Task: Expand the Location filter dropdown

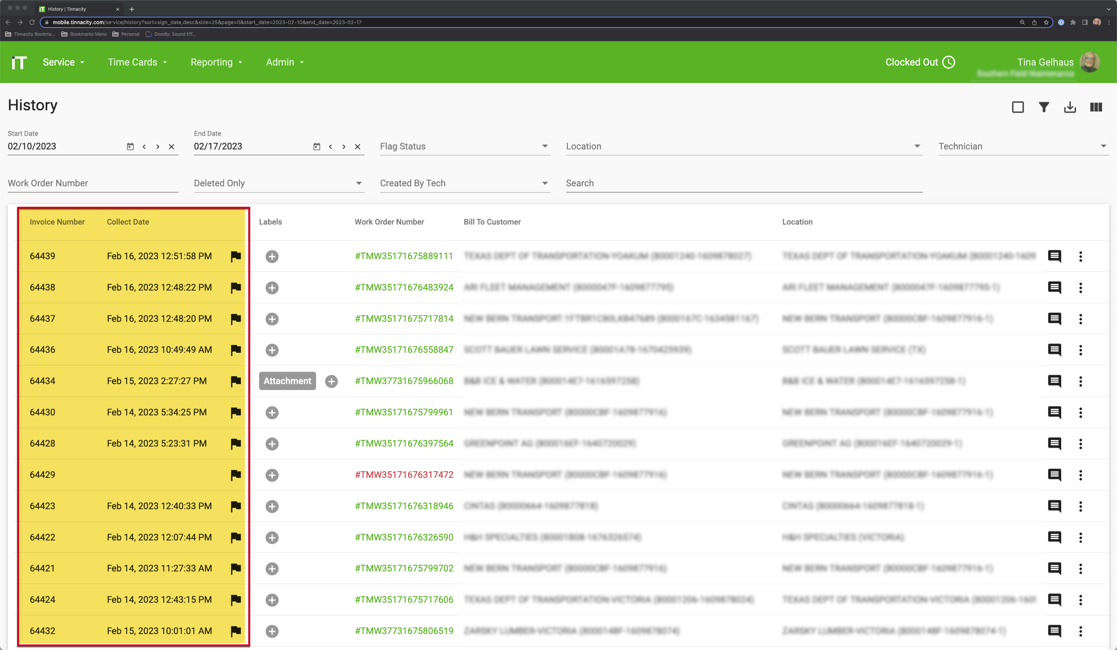Action: 744,146
